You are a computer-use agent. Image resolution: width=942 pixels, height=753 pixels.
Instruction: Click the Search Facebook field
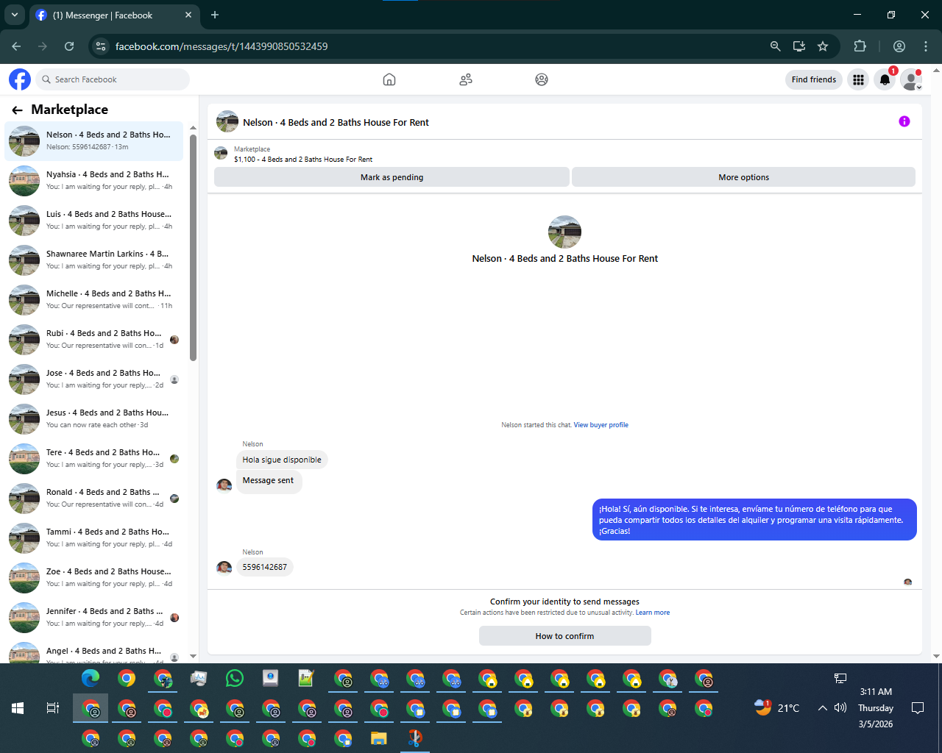(113, 79)
